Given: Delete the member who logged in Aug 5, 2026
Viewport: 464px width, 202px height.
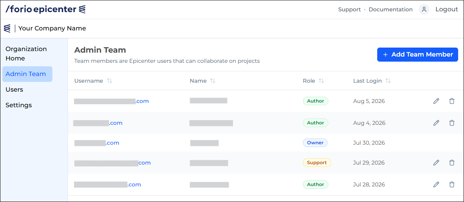Looking at the screenshot, I should point(452,101).
